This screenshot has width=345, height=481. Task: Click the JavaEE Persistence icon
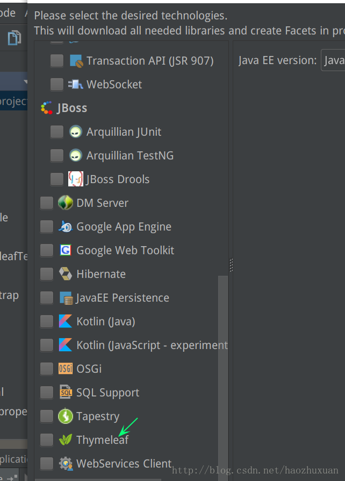pos(66,298)
